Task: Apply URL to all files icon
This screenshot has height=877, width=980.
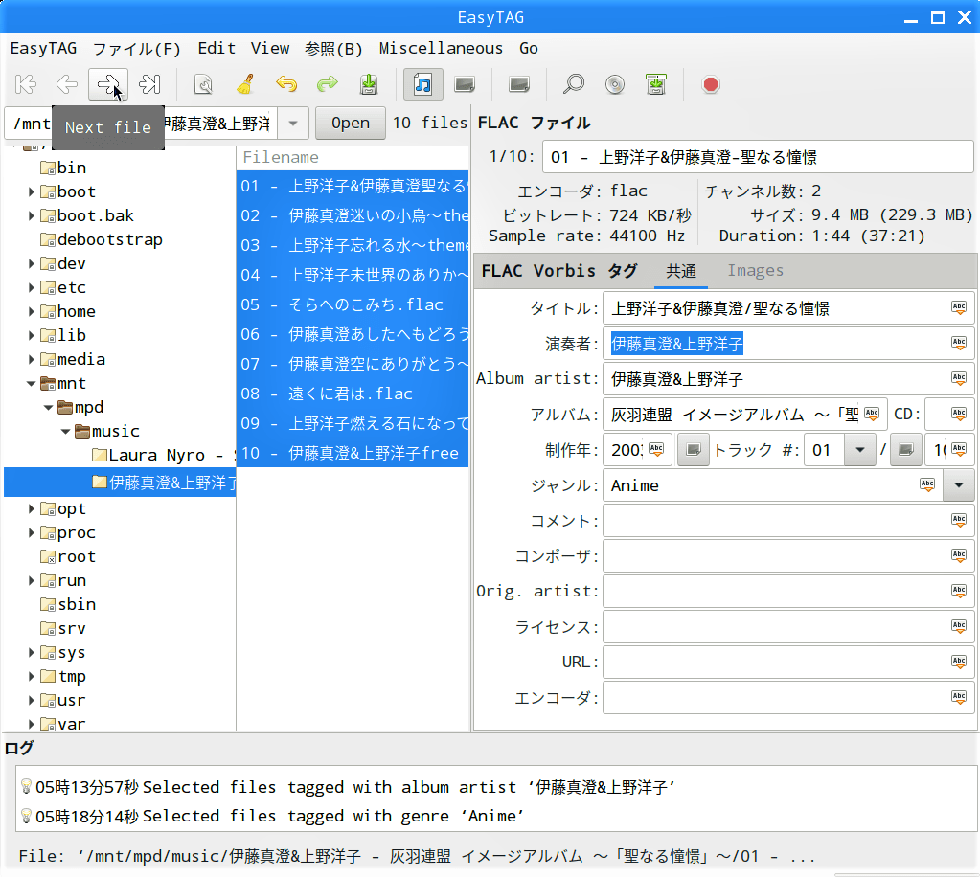Action: (959, 662)
